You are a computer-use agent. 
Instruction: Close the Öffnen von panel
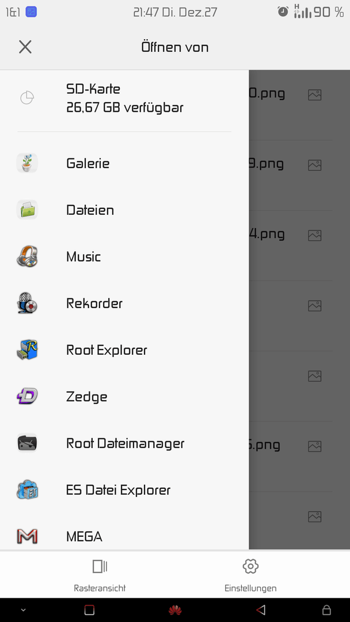pos(25,47)
